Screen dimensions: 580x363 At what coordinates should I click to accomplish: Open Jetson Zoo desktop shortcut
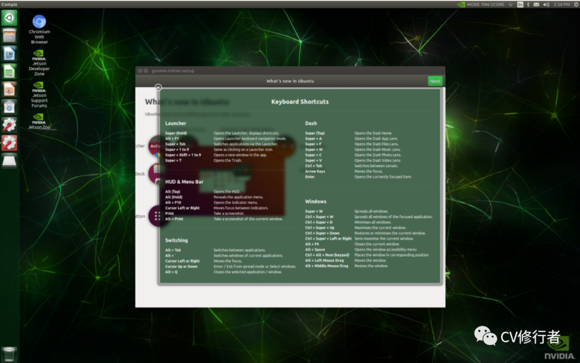coord(39,121)
